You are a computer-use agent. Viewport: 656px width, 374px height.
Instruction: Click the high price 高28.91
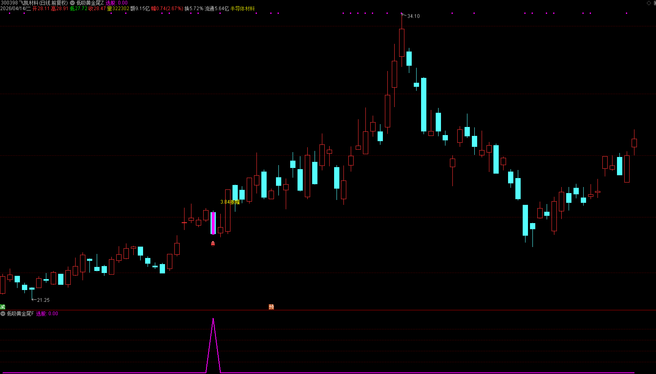tap(60, 9)
